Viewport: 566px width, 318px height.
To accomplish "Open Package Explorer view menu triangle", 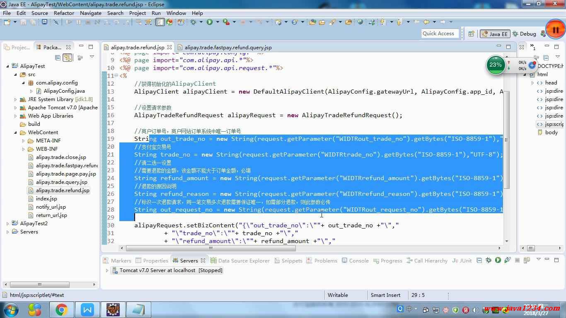I will point(92,57).
